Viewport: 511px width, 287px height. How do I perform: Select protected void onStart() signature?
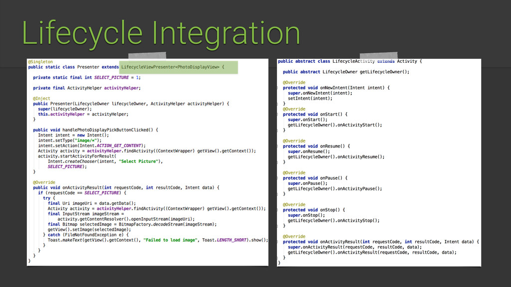coord(315,114)
